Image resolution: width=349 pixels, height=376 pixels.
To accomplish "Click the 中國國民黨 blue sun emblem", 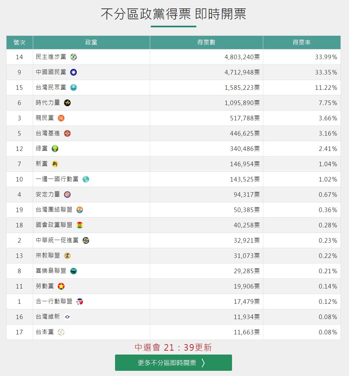I will (73, 72).
